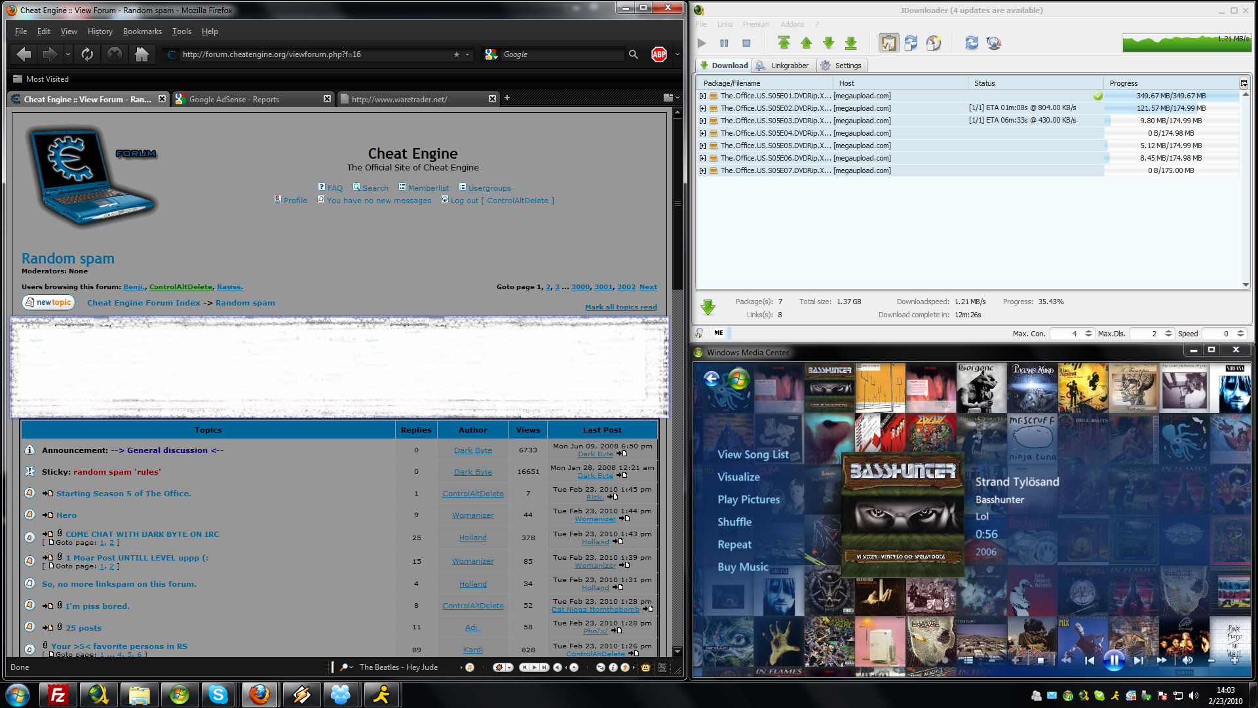Start downloads with JDownloader play button
The height and width of the screenshot is (708, 1258).
coord(702,43)
